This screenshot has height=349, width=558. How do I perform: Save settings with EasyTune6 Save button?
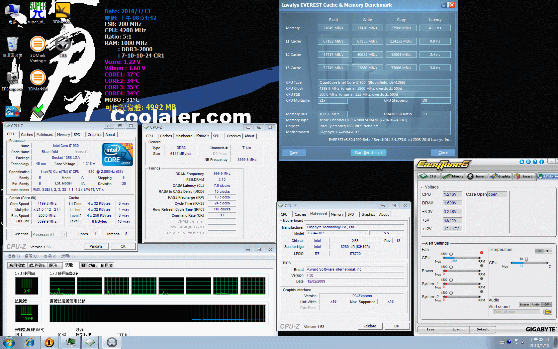pos(430,329)
